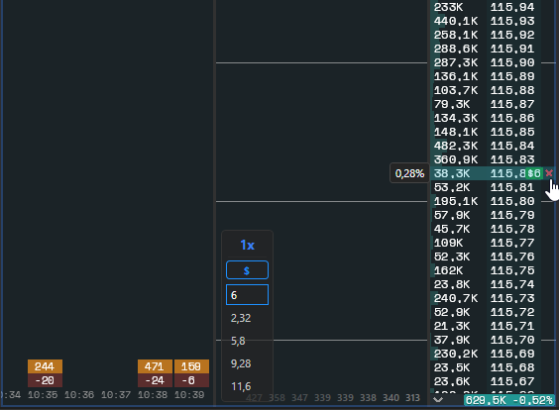The height and width of the screenshot is (410, 559).
Task: Click the red -20 delta bar
Action: pos(45,380)
